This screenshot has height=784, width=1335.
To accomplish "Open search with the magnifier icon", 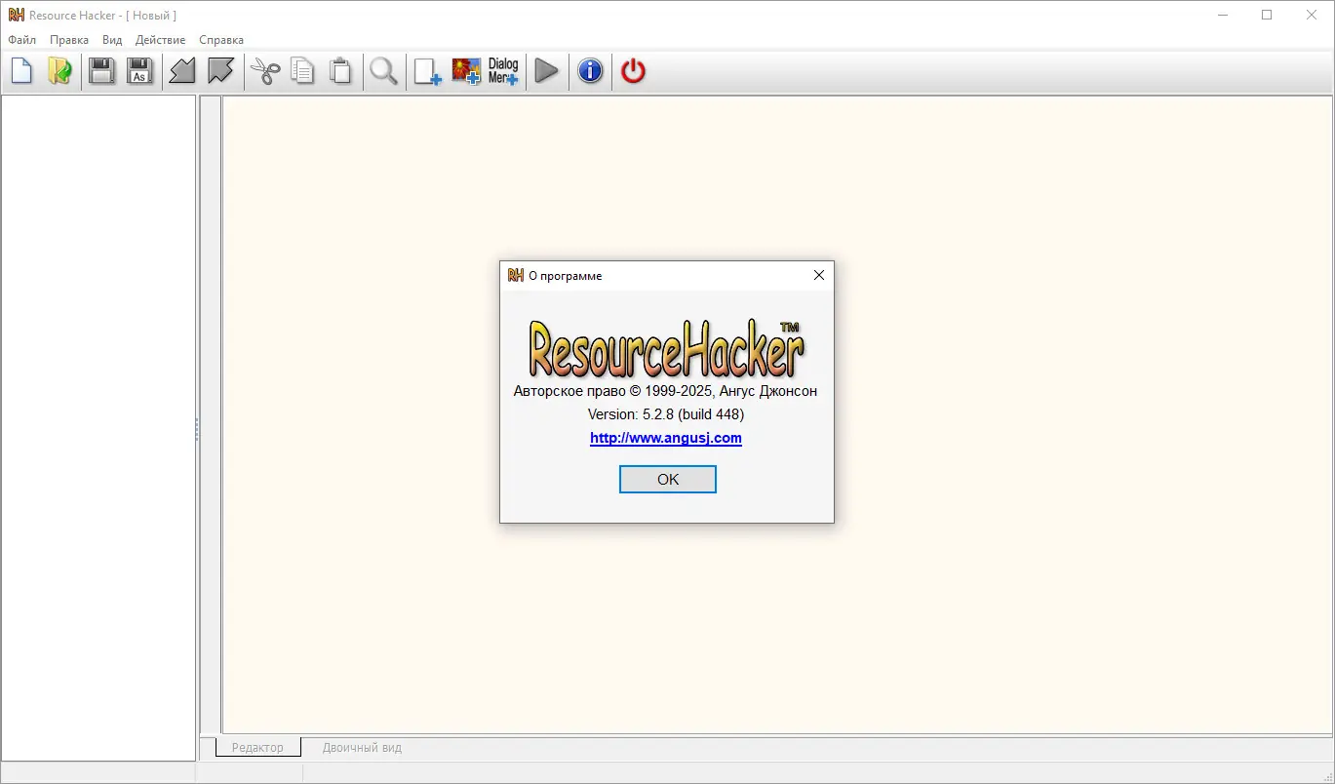I will point(384,71).
